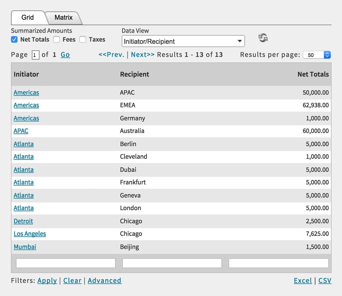The width and height of the screenshot is (342, 296).
Task: Open Atlanta link in the Cleveland row
Action: coord(23,157)
